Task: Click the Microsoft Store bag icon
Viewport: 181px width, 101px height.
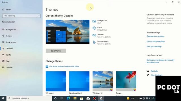Action: 47,66
